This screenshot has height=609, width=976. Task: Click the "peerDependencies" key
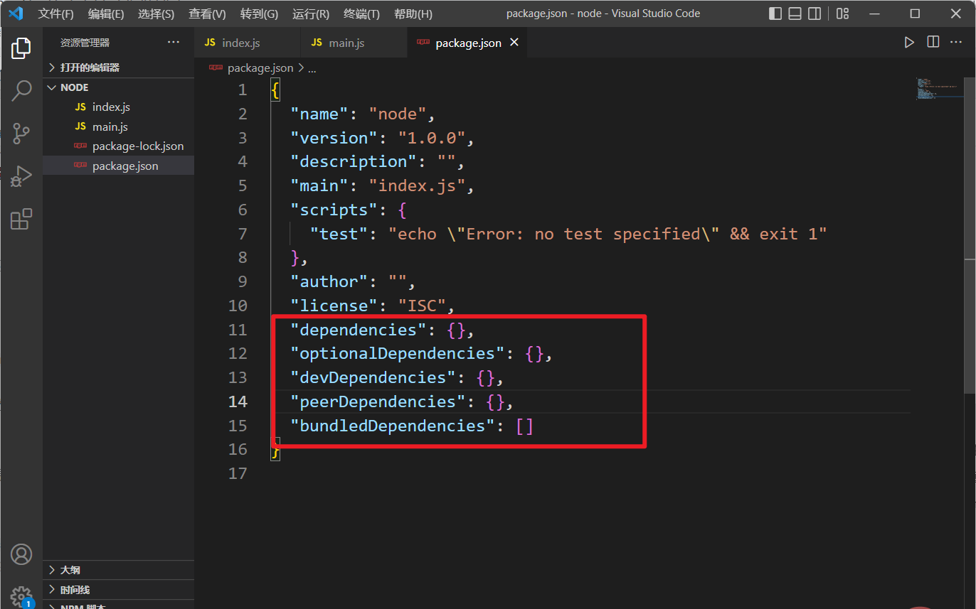point(378,401)
